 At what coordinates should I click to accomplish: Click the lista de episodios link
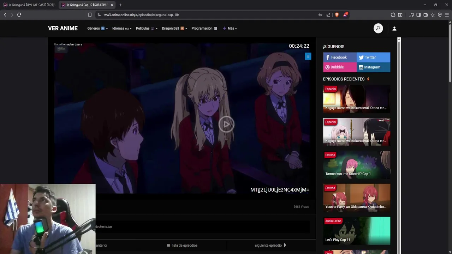pyautogui.click(x=182, y=246)
